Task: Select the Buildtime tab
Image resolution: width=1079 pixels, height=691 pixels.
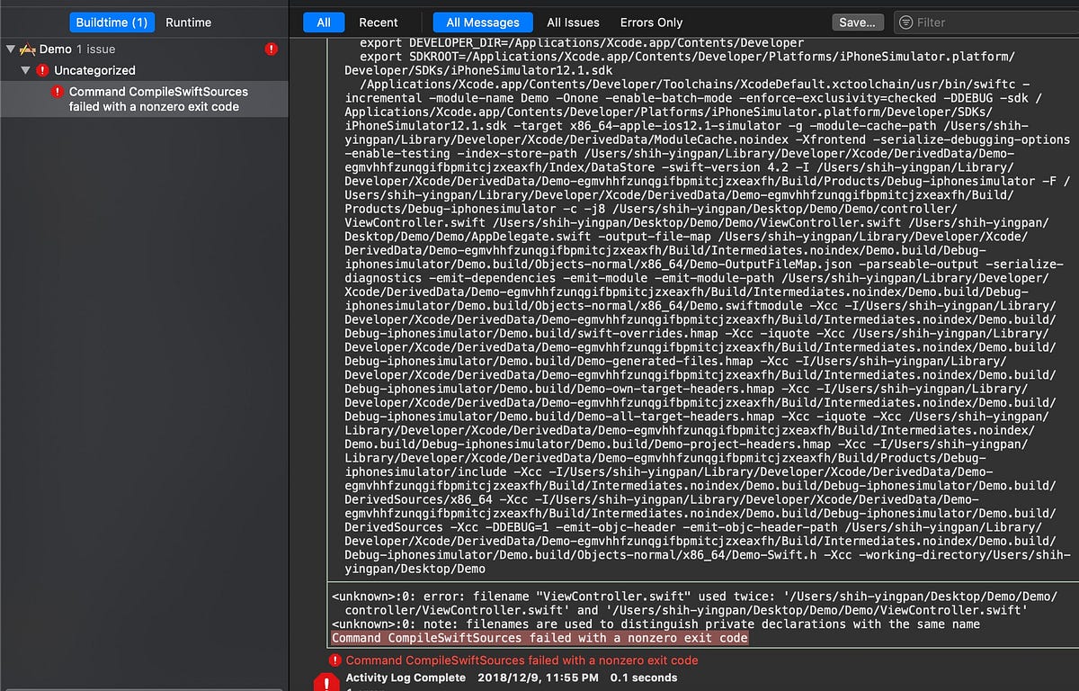Action: point(111,22)
